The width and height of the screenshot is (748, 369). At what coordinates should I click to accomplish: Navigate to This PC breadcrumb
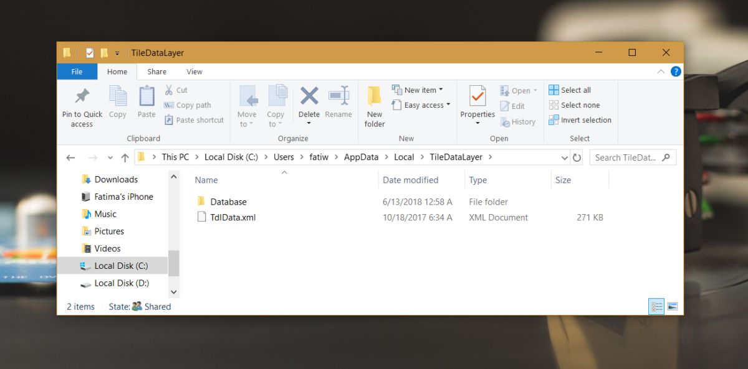[x=175, y=157]
